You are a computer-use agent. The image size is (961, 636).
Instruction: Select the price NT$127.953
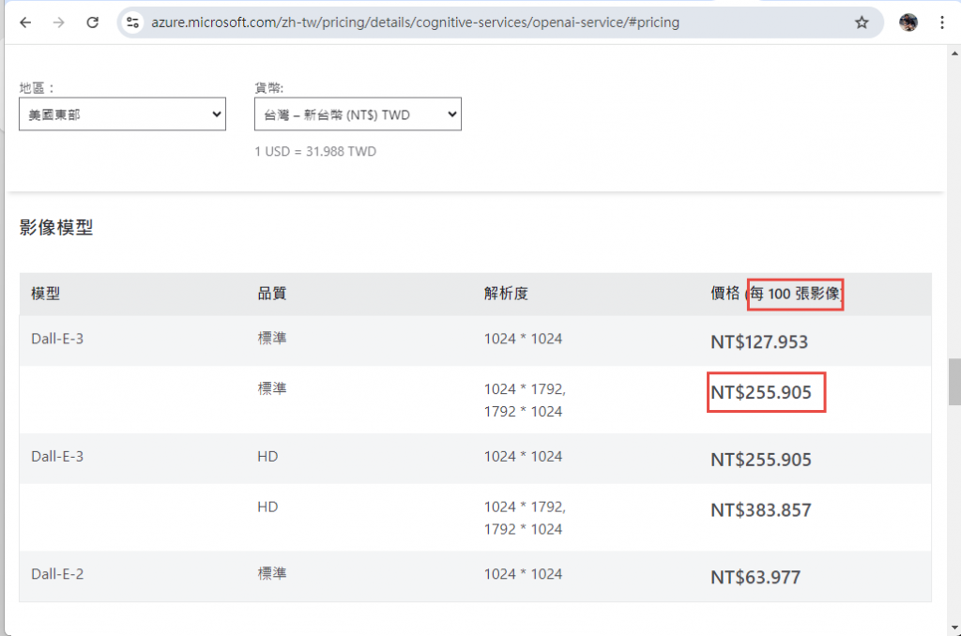[x=758, y=341]
